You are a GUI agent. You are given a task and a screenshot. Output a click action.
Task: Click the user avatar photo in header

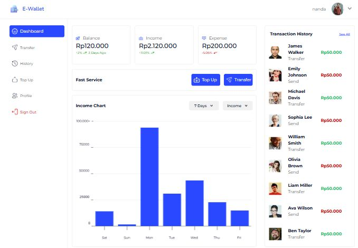(338, 9)
